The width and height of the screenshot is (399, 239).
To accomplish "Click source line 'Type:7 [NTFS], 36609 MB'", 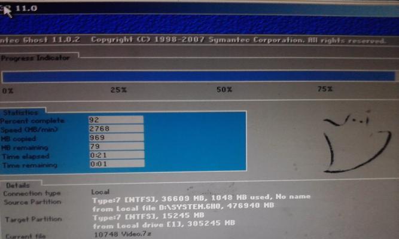I will tap(201, 198).
